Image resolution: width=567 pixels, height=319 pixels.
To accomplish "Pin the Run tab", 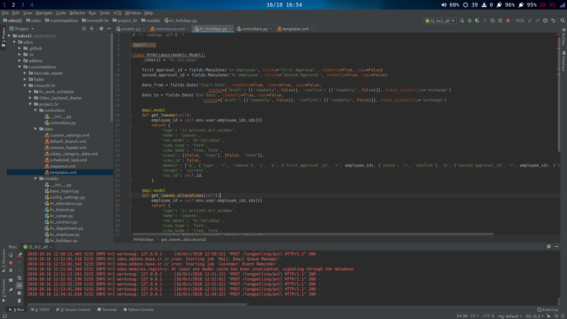I will pyautogui.click(x=11, y=290).
